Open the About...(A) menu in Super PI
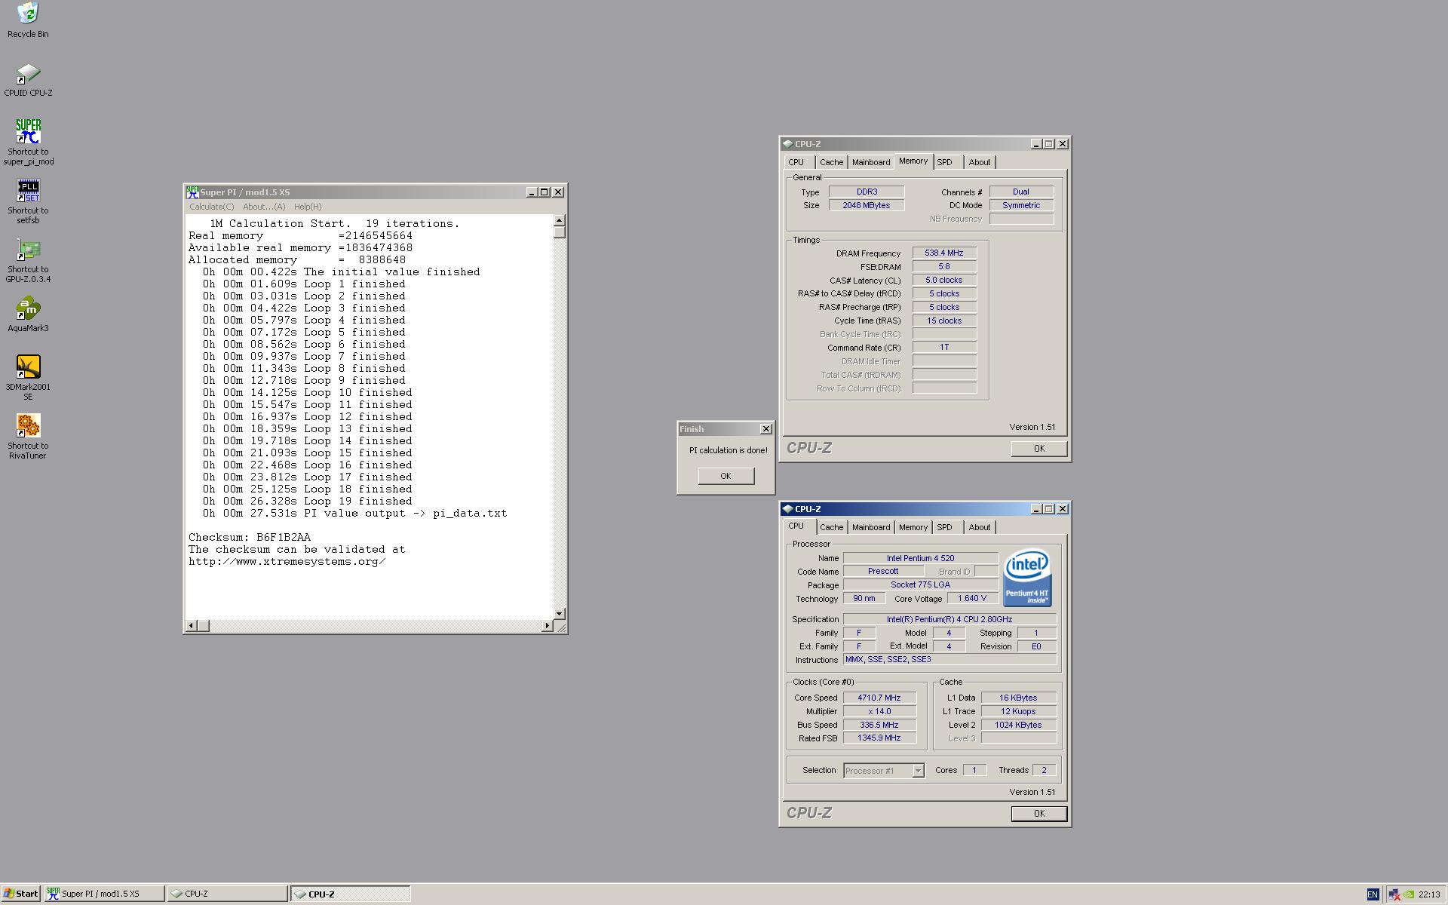1448x905 pixels. [264, 207]
